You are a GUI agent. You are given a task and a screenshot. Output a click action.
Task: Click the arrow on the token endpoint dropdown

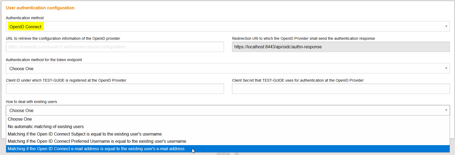click(x=446, y=68)
